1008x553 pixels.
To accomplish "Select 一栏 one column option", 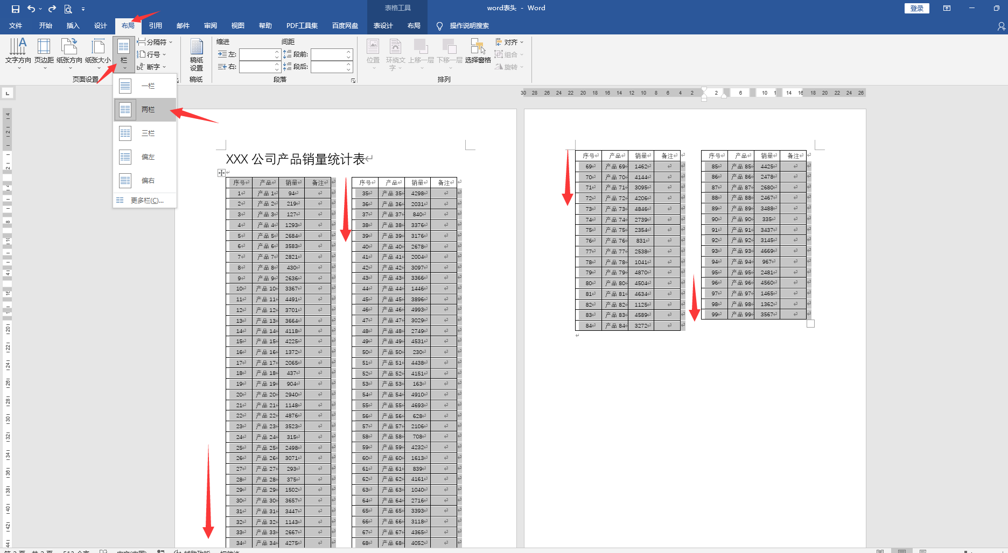I will click(145, 86).
